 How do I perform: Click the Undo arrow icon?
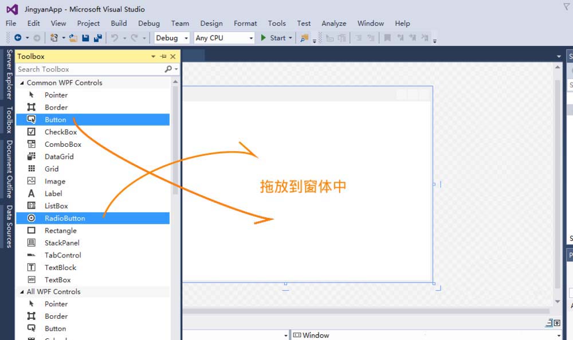coord(115,38)
